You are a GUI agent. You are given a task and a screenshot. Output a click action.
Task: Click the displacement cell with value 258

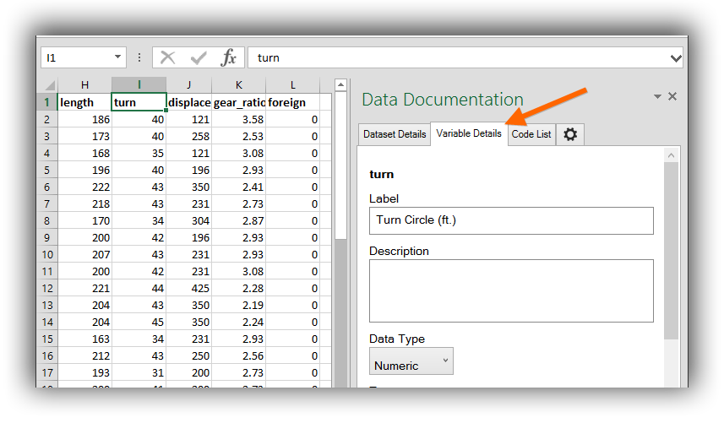pos(189,136)
